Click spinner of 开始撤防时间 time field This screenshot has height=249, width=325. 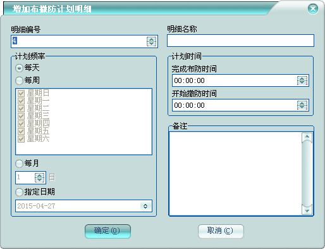[302, 105]
